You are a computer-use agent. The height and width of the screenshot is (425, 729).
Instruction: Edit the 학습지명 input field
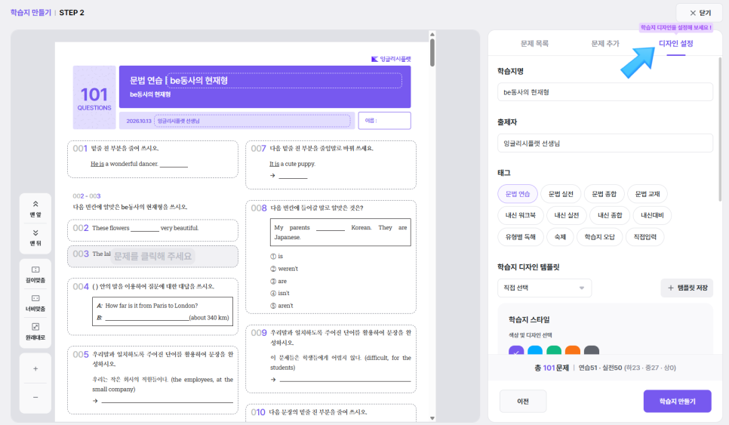point(605,92)
